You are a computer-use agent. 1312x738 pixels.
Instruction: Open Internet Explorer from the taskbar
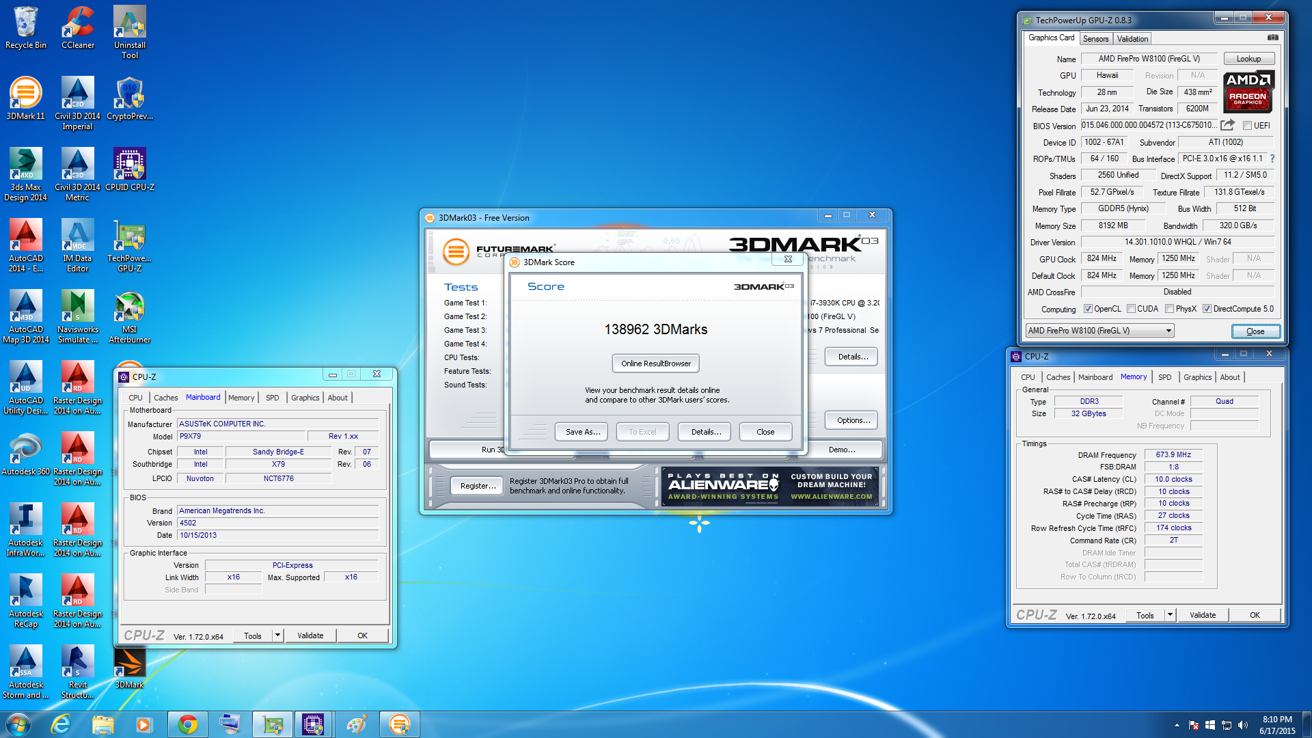tap(61, 724)
